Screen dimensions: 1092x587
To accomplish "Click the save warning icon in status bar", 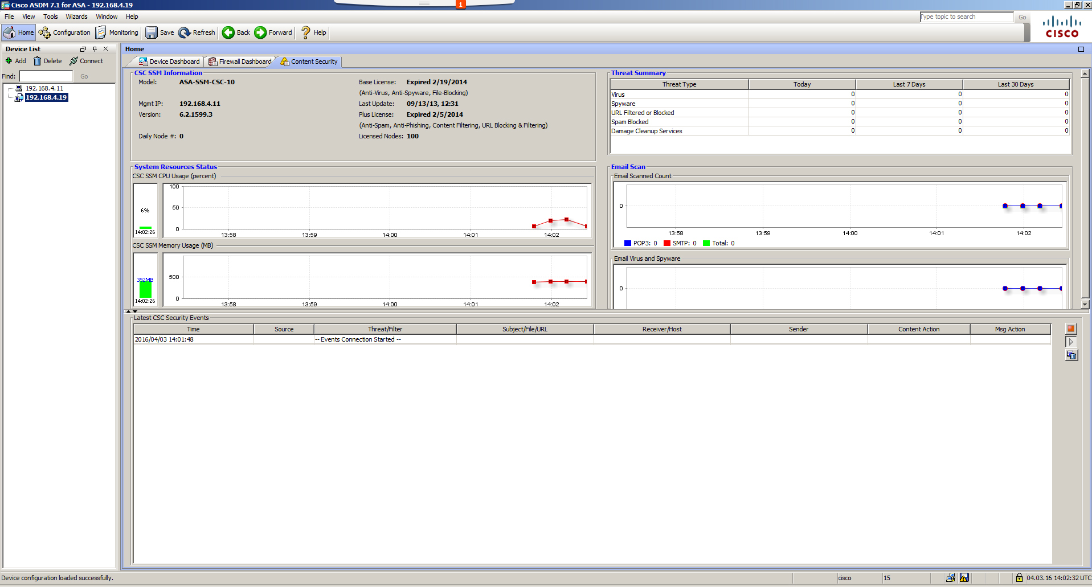I will click(x=964, y=578).
